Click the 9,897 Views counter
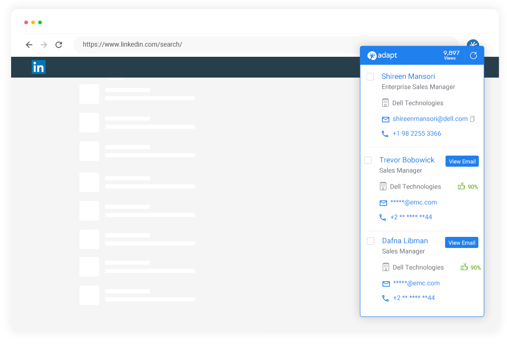 click(451, 55)
